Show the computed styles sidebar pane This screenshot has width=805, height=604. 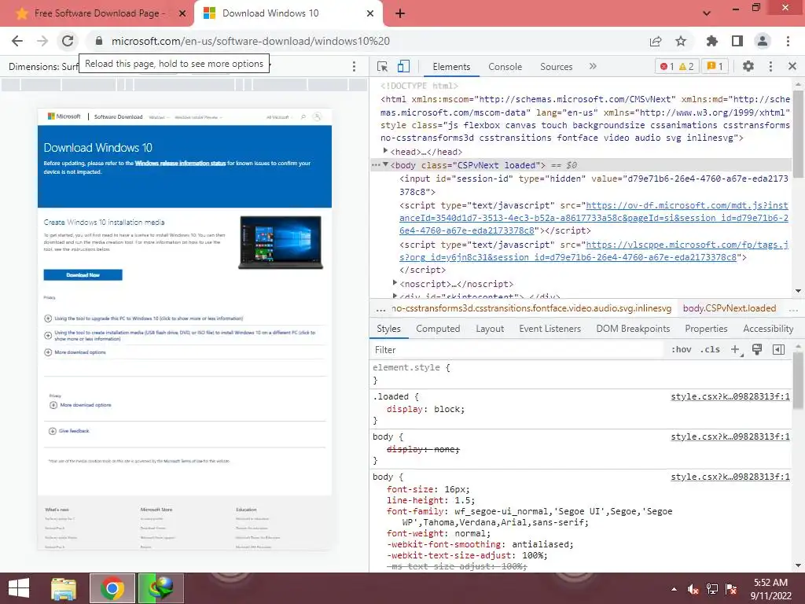click(x=778, y=350)
